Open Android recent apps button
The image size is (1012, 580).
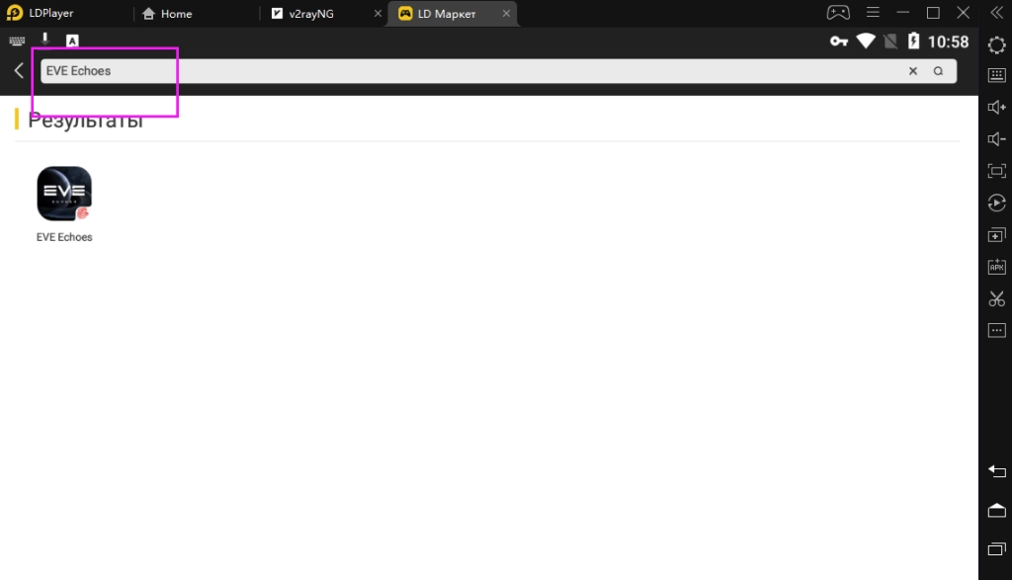[996, 548]
